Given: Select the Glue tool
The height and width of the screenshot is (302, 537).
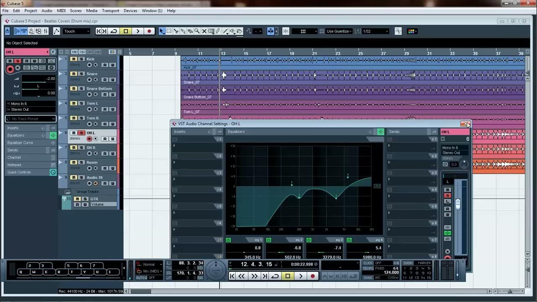Looking at the screenshot, I should tap(183, 31).
